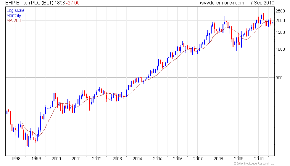Click the 2006 year axis label

(178, 159)
